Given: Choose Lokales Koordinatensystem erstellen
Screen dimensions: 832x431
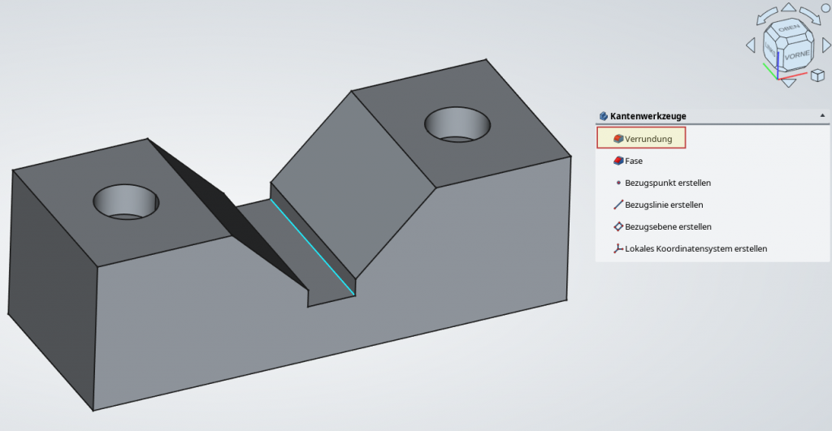Looking at the screenshot, I should click(x=618, y=248).
